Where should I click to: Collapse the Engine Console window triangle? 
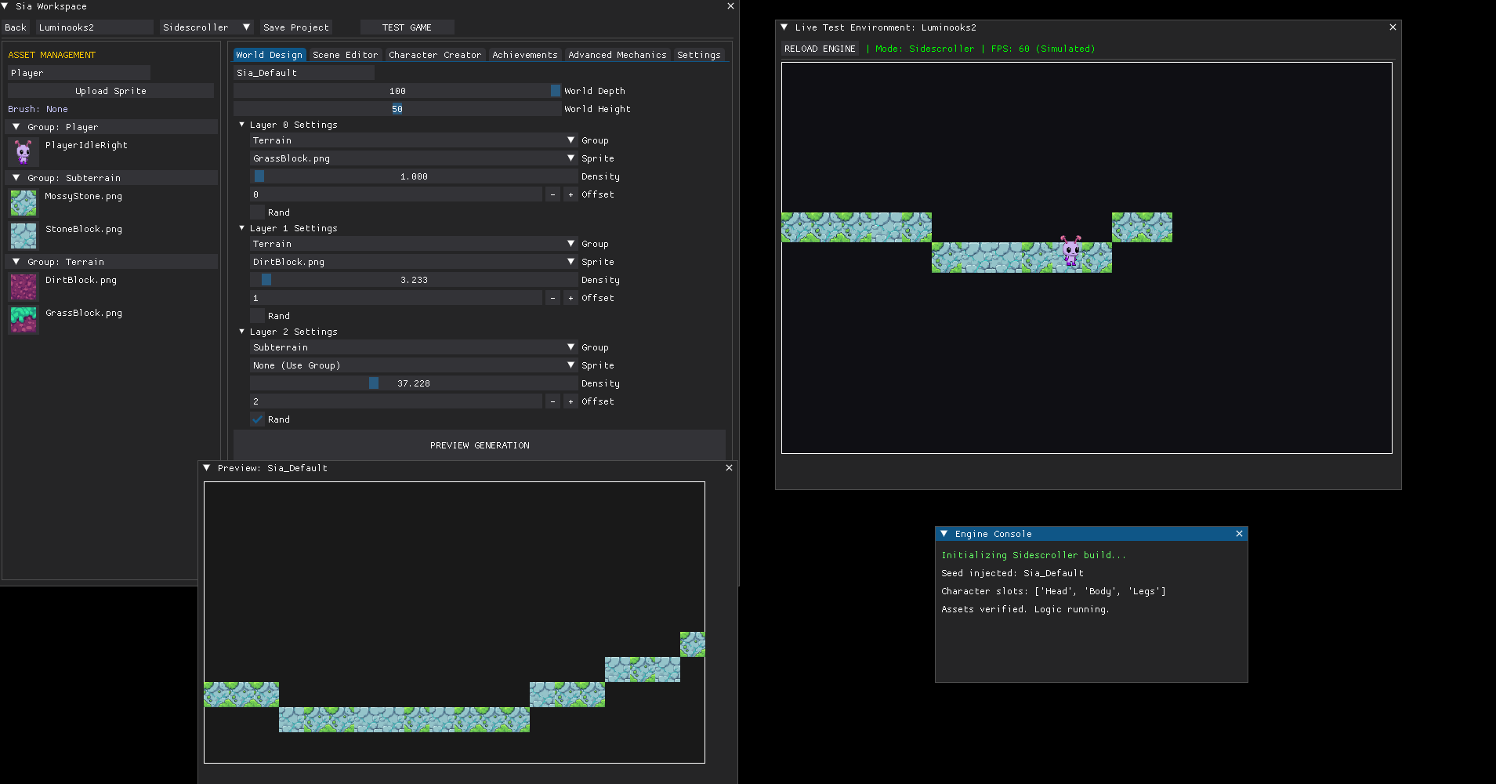click(944, 534)
